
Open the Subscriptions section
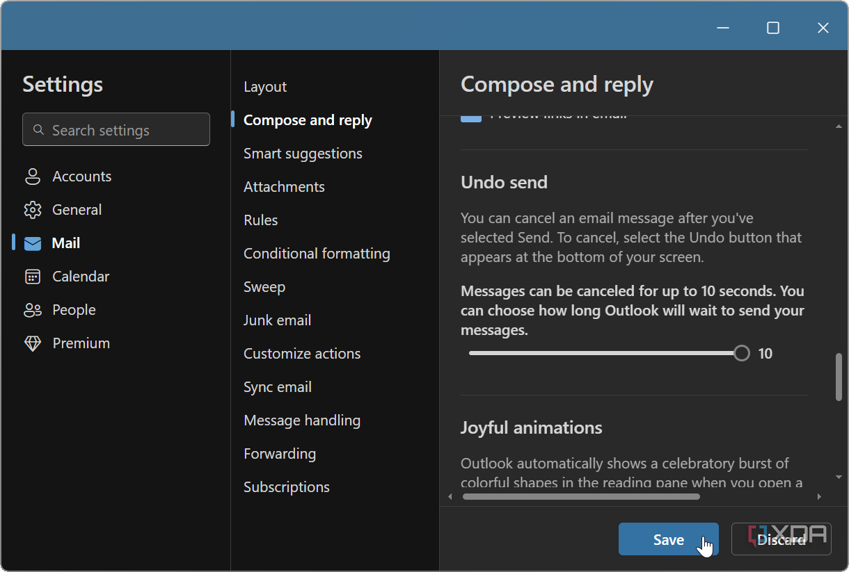287,487
